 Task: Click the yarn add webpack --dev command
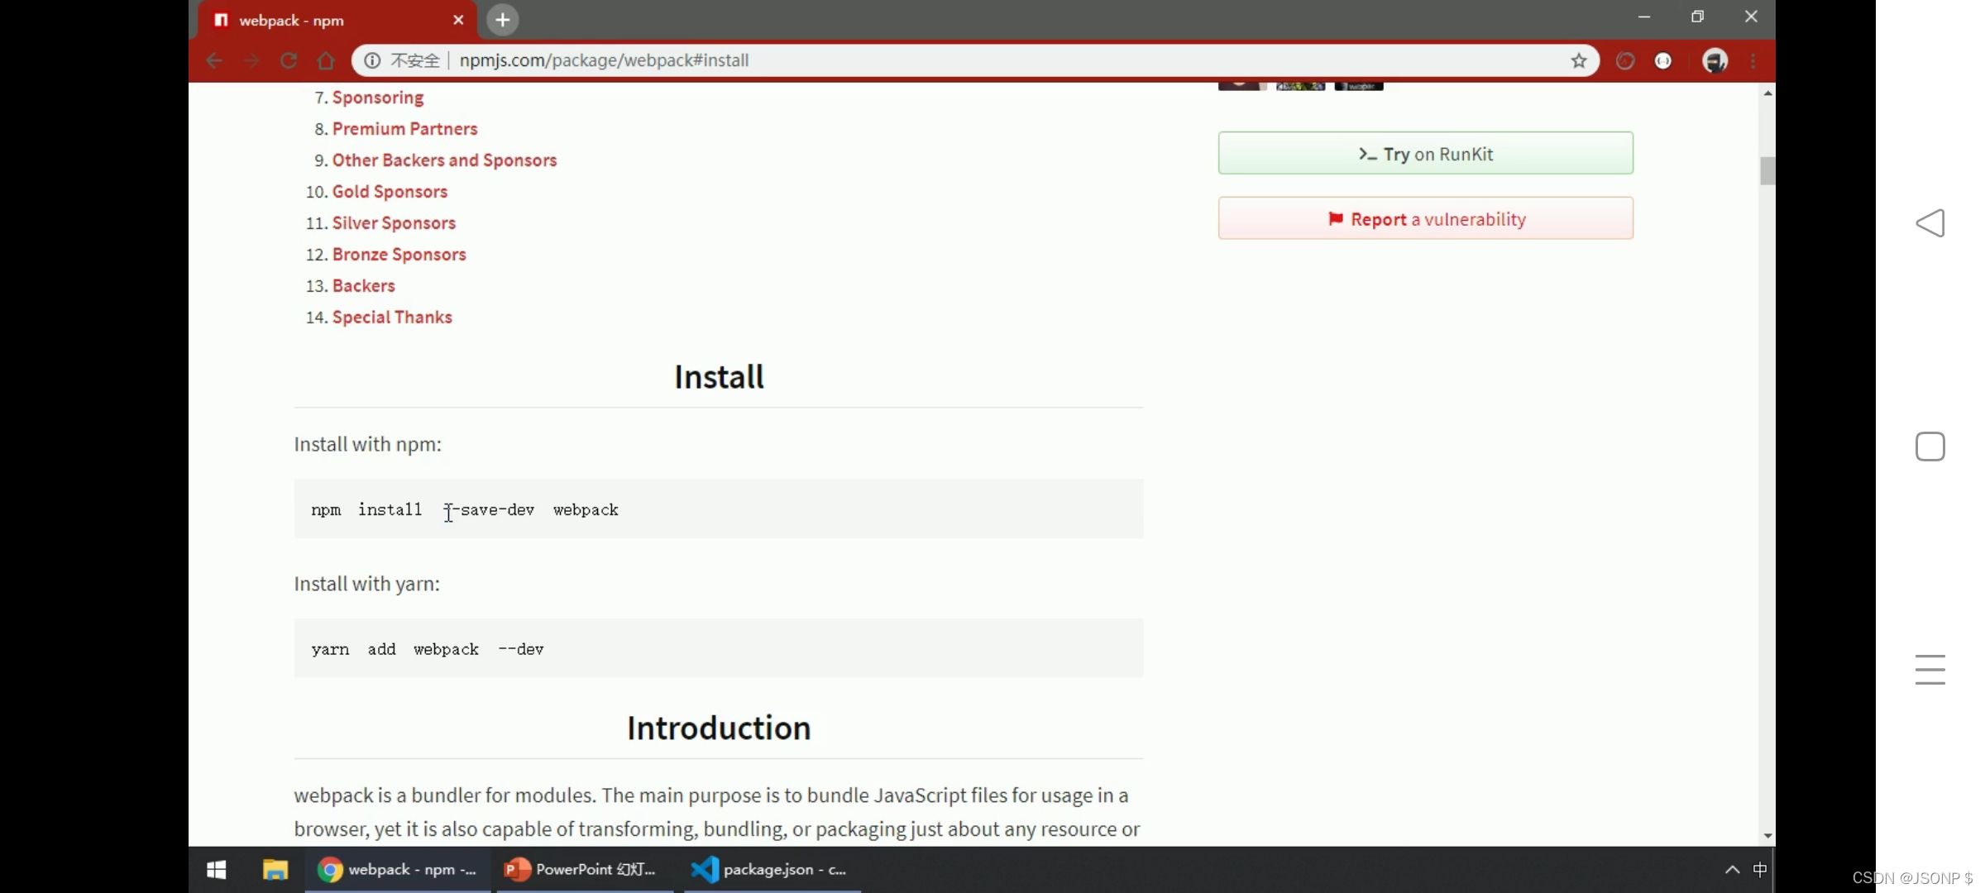tap(428, 649)
